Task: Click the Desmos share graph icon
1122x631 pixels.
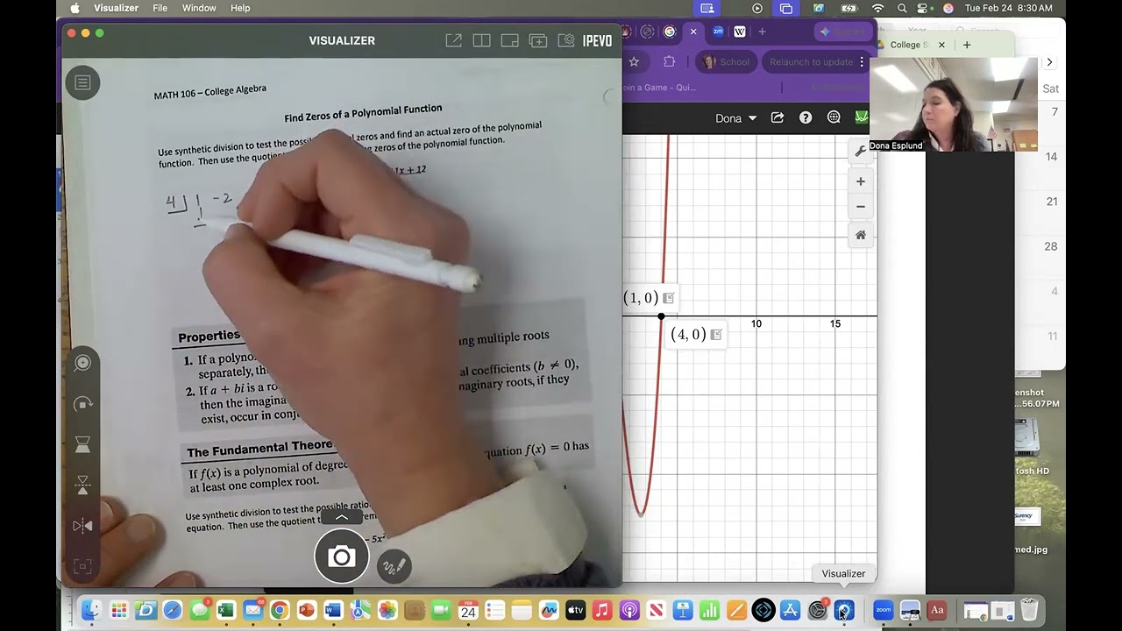Action: (777, 117)
